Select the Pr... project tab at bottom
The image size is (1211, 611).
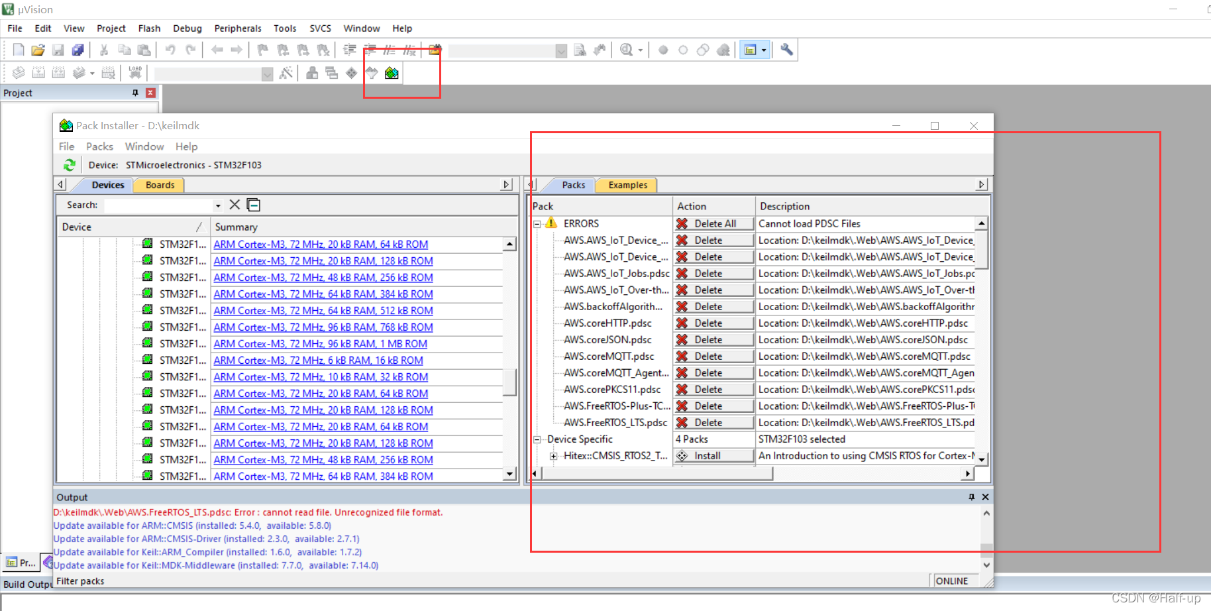point(20,563)
